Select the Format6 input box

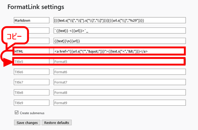pyautogui.click(x=120, y=72)
